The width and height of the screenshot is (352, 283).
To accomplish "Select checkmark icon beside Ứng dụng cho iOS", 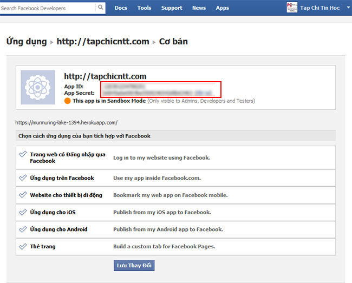I will (x=23, y=212).
